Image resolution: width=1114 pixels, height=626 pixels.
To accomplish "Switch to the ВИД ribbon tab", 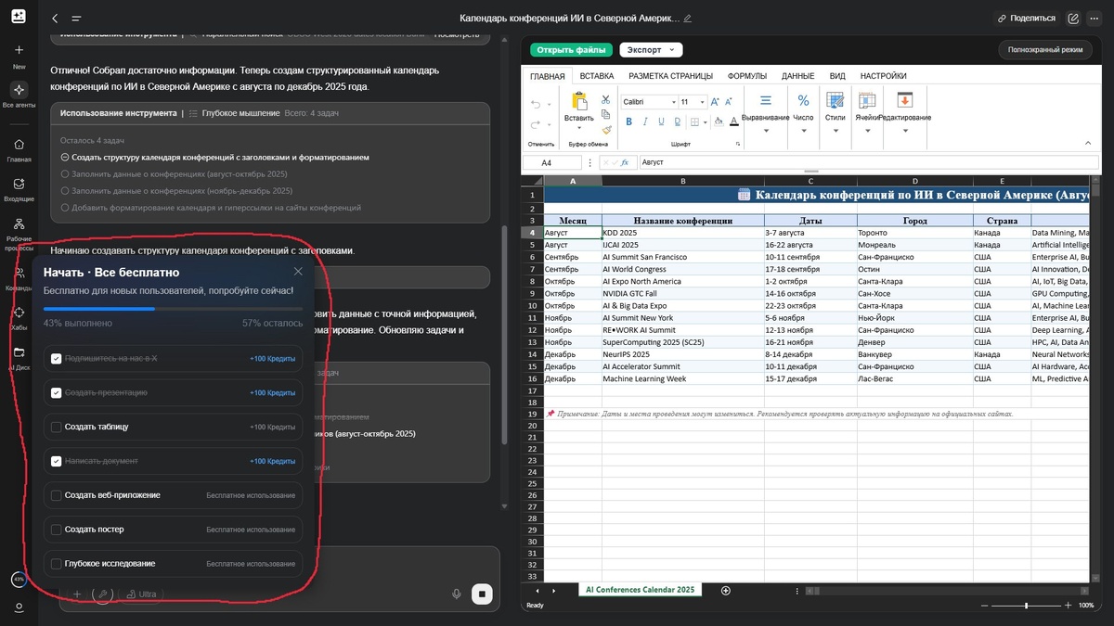I will click(x=837, y=76).
